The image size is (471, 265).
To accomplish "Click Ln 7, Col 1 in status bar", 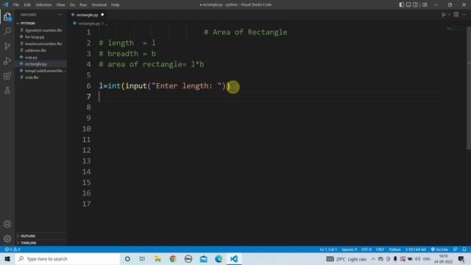I will [327, 250].
